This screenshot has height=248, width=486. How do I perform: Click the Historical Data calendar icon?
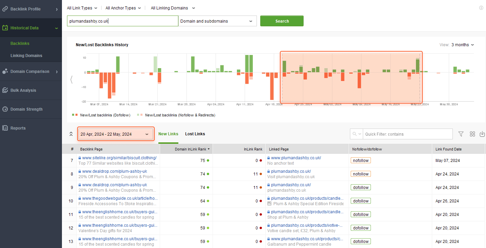[5, 28]
